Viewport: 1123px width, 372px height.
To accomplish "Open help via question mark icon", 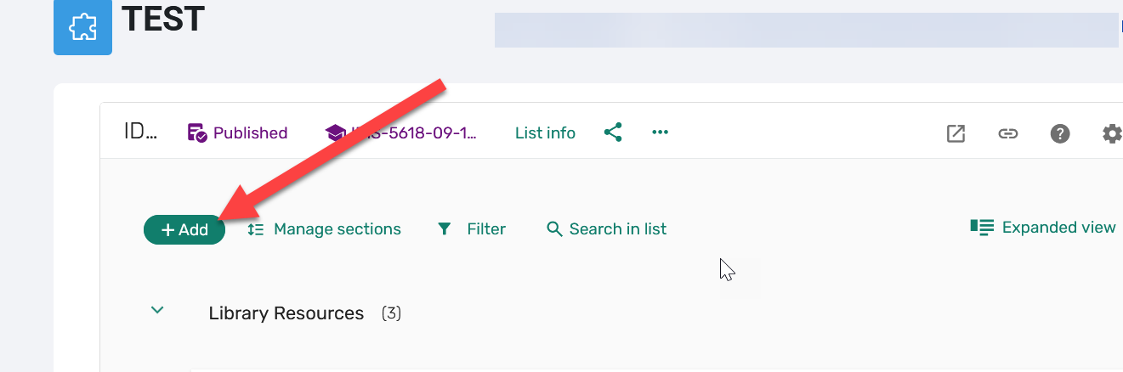I will click(x=1059, y=133).
